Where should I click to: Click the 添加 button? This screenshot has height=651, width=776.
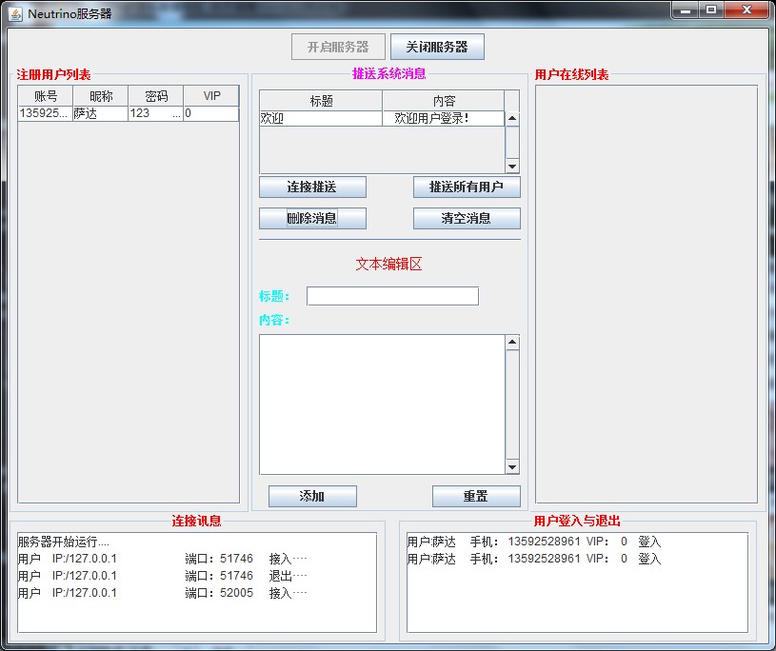(x=312, y=496)
